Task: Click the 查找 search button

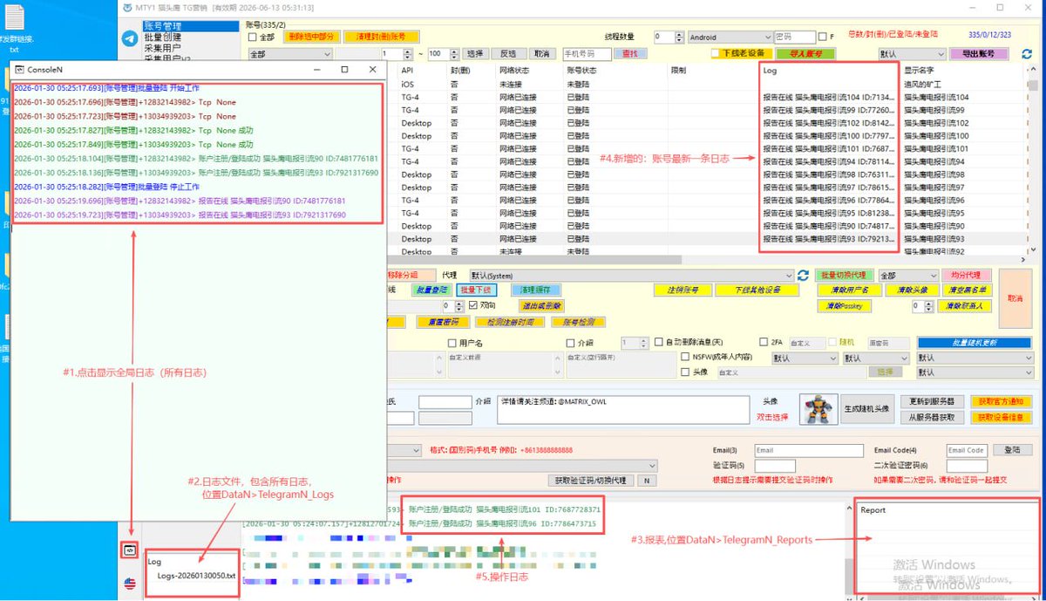Action: click(x=630, y=54)
